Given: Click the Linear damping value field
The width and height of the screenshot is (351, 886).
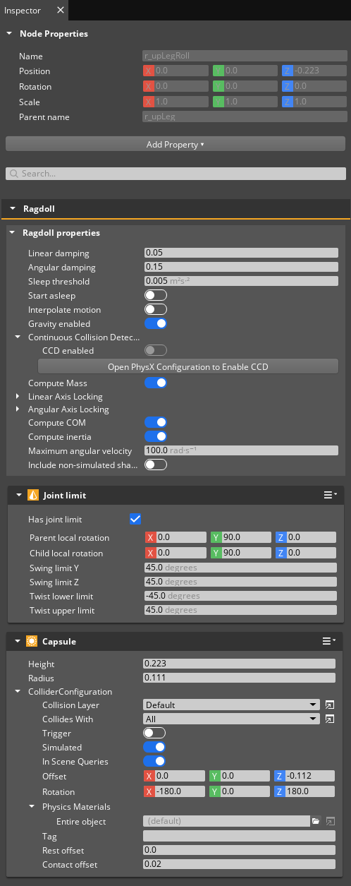Looking at the screenshot, I should pos(241,253).
